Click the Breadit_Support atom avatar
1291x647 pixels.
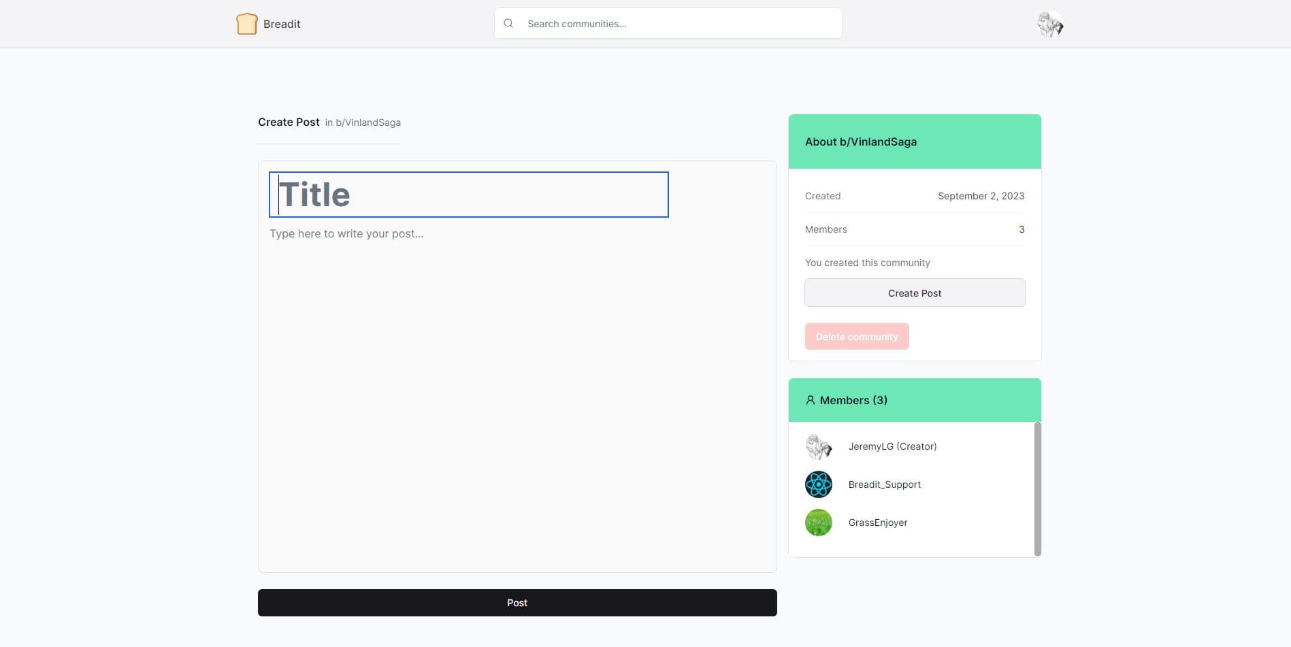click(818, 484)
